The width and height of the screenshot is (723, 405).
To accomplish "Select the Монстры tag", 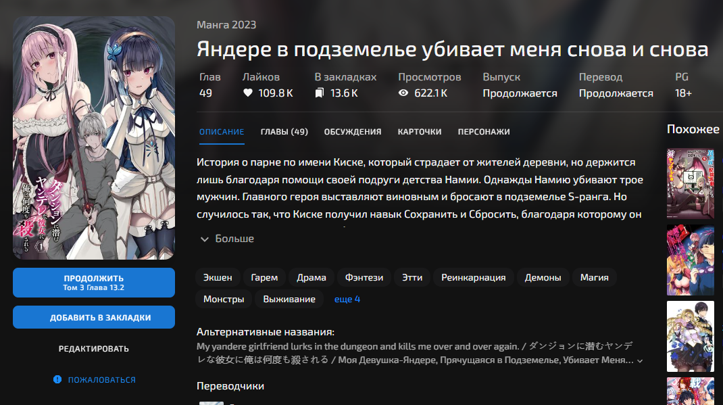I will 224,299.
